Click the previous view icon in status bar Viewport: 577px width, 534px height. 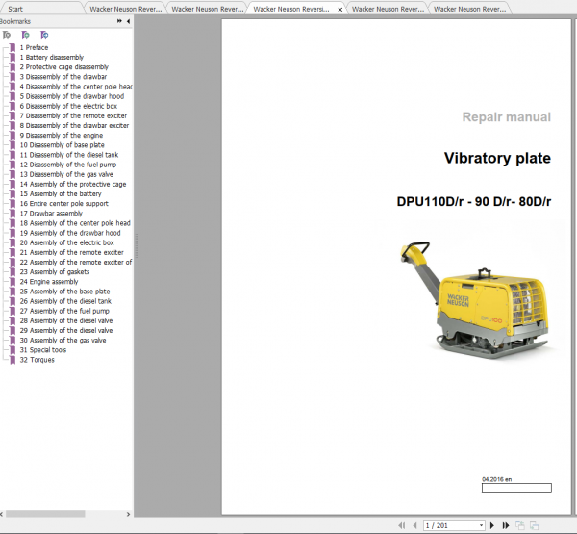tap(520, 525)
